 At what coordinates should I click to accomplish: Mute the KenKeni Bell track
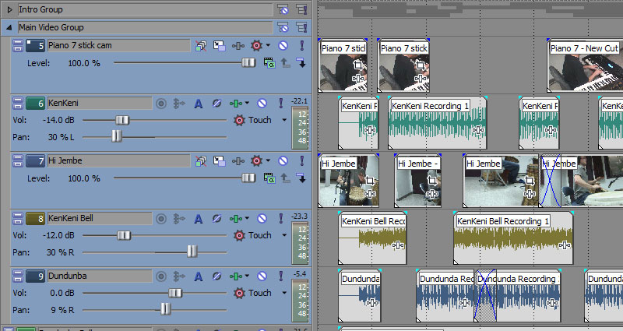pyautogui.click(x=262, y=219)
